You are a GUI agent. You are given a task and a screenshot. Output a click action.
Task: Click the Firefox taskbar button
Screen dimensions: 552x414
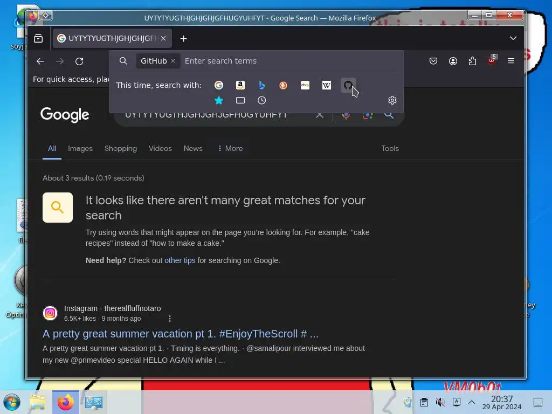point(65,402)
